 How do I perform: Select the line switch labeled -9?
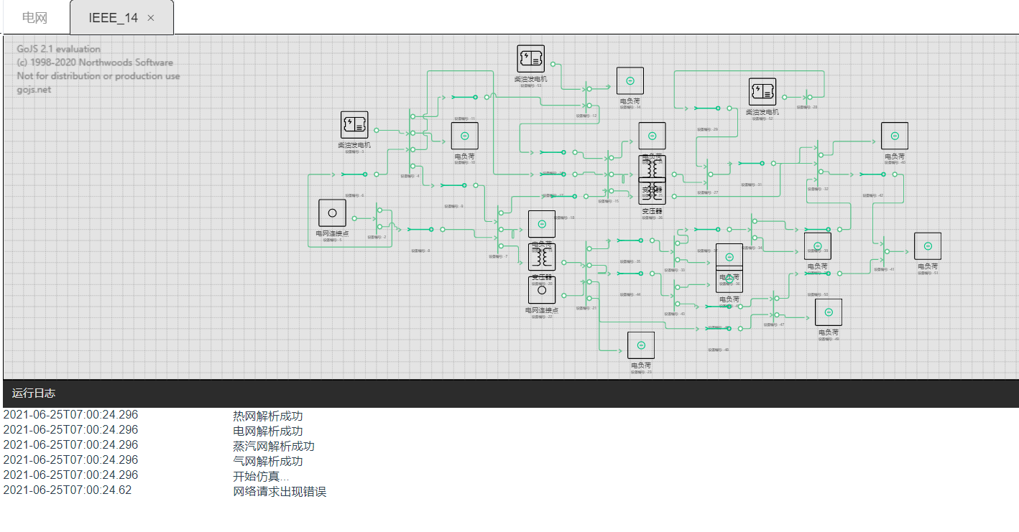coord(453,185)
